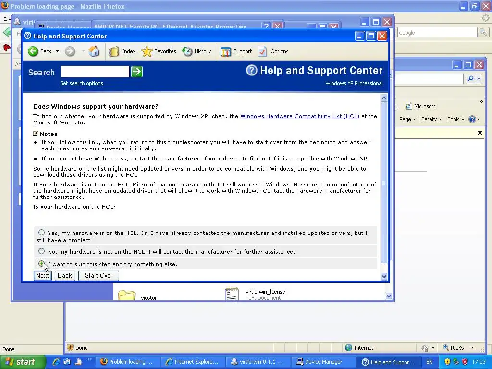Open Options checklist icon
This screenshot has height=369, width=492.
coord(263,51)
